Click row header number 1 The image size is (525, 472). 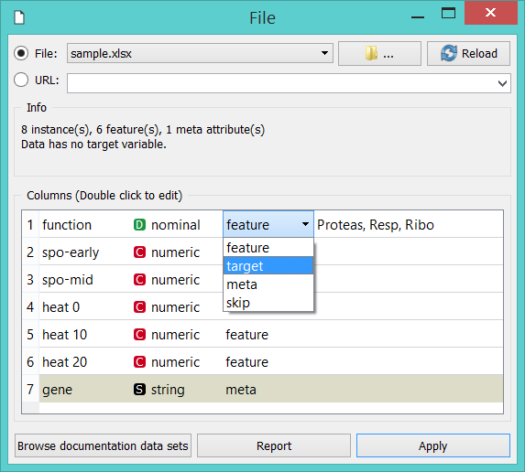pos(30,225)
